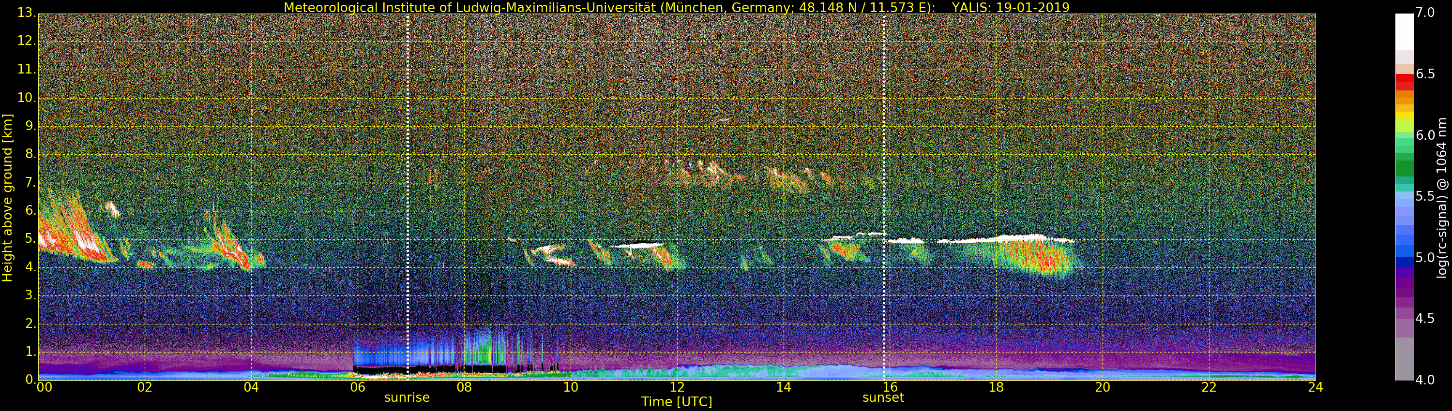Pick the dark green colorbar segment
Viewport: 1452px width, 411px height.
[x=1404, y=169]
